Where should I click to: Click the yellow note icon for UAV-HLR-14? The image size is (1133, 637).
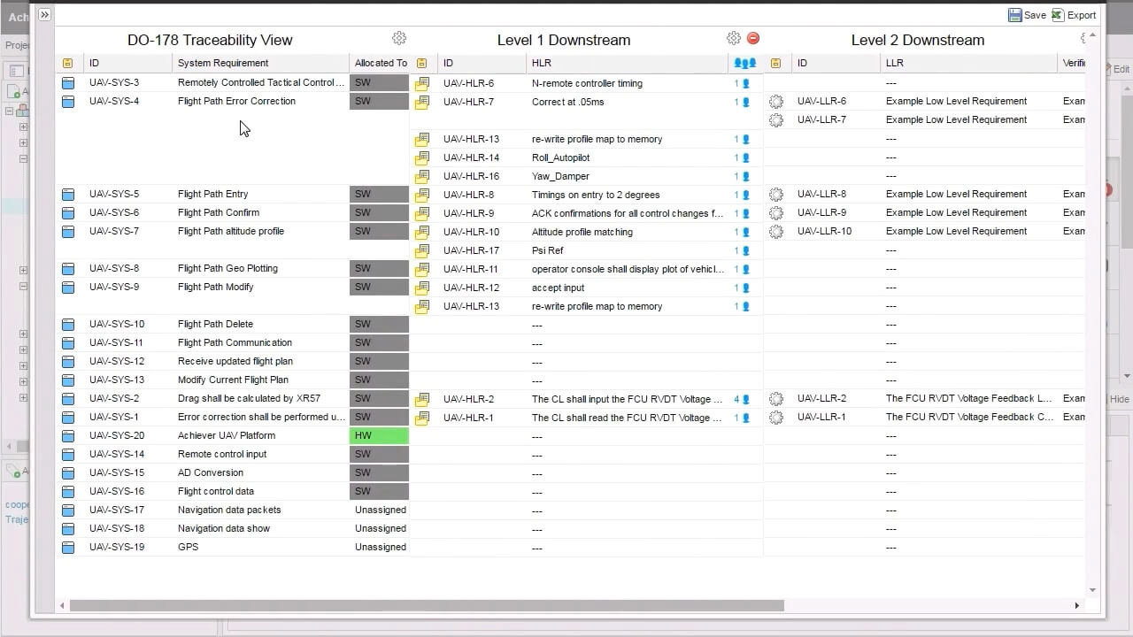coord(422,158)
